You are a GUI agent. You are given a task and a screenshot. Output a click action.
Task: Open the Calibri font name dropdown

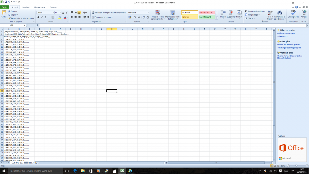[x=53, y=13]
